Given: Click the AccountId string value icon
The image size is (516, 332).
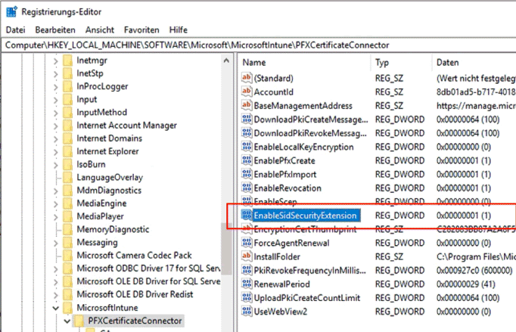Looking at the screenshot, I should 247,92.
